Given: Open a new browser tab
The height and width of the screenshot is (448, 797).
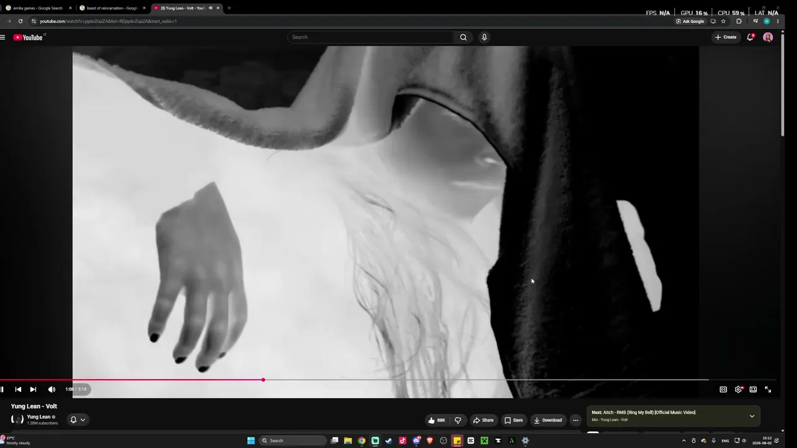Looking at the screenshot, I should click(229, 8).
